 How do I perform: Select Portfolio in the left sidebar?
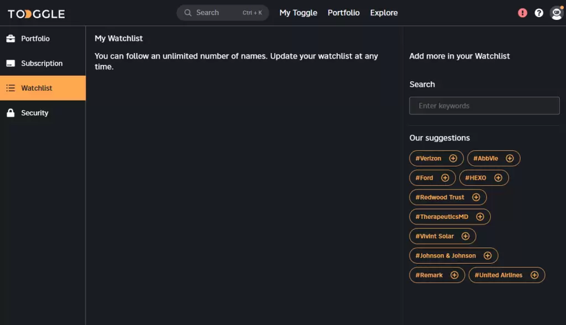pyautogui.click(x=43, y=38)
